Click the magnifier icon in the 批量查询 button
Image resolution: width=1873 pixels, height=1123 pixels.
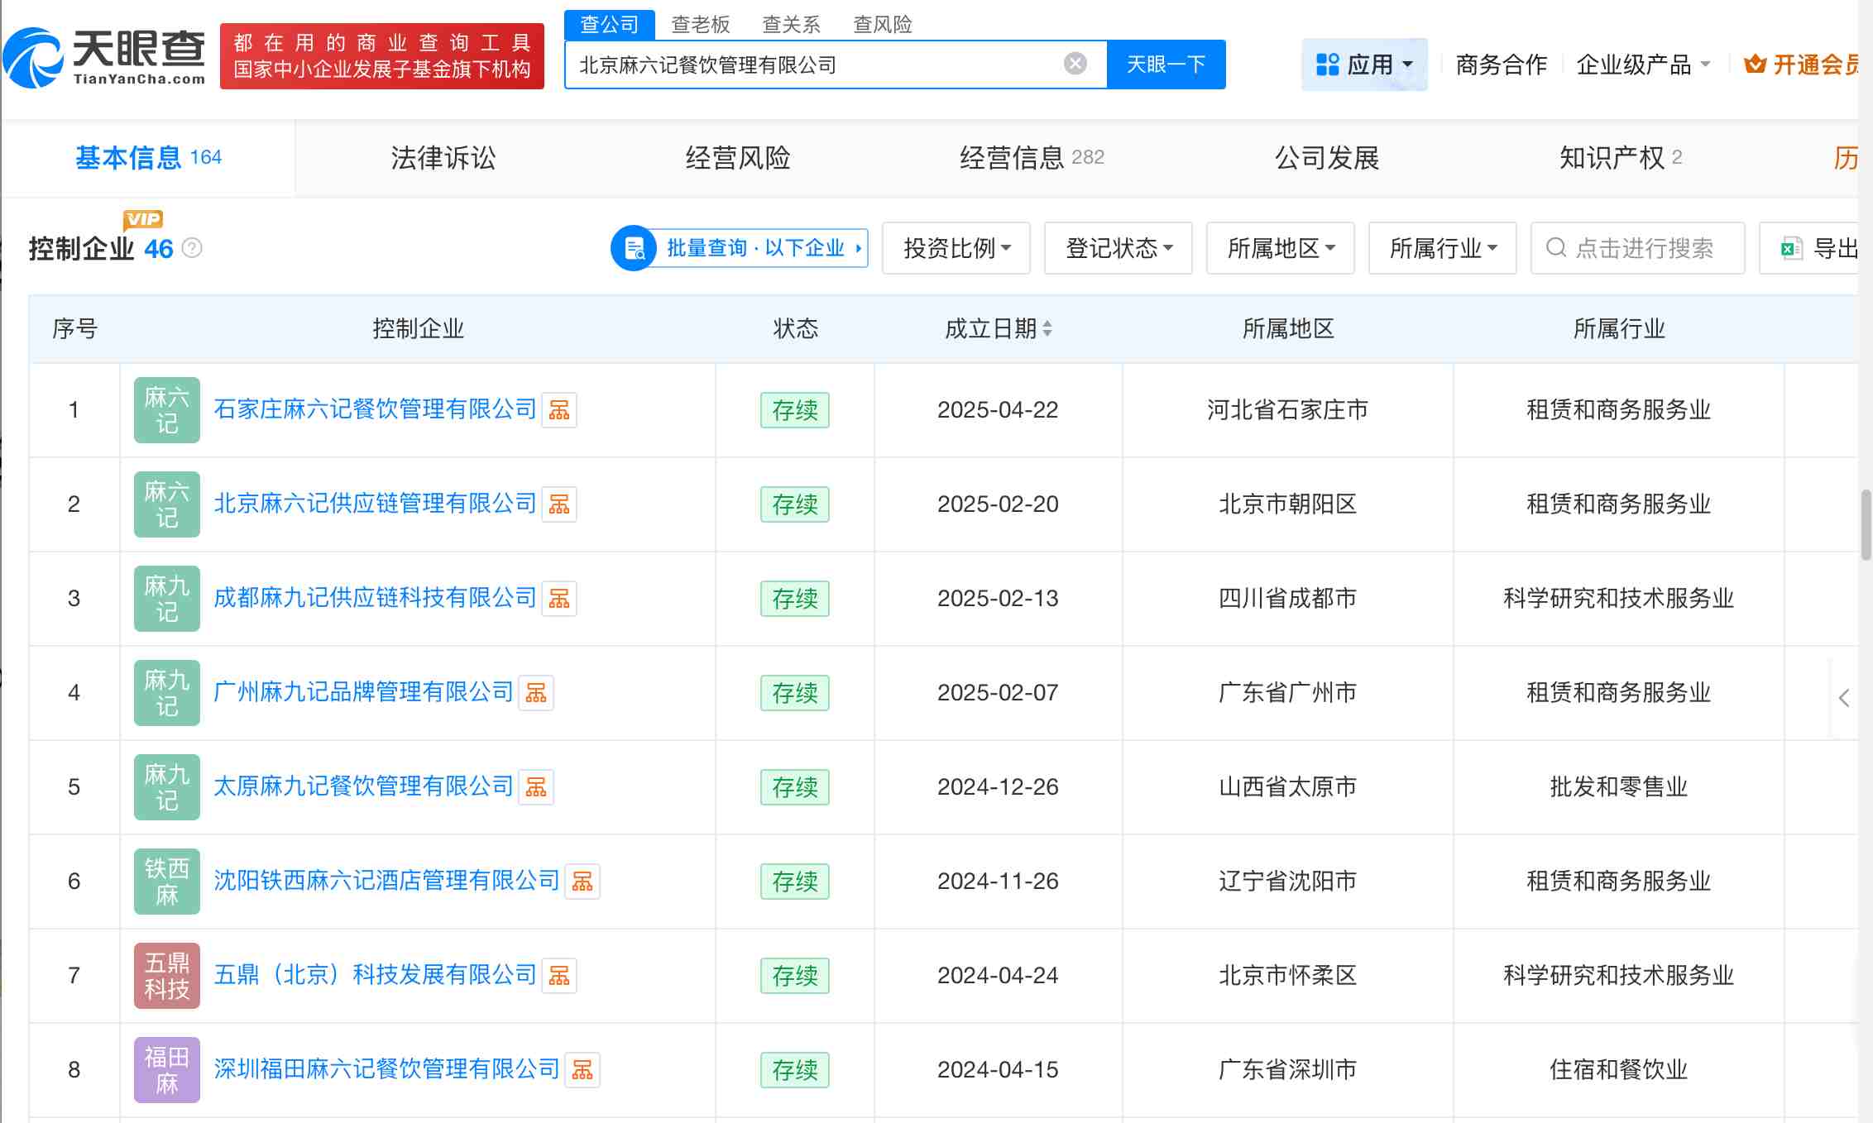tap(634, 248)
